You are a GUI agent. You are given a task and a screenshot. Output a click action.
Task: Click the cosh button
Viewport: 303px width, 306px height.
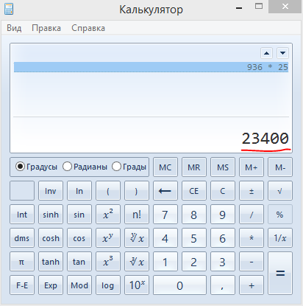pos(51,238)
